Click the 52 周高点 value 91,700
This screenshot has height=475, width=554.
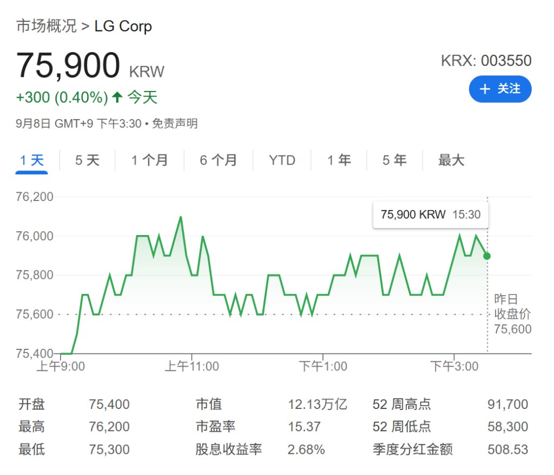point(507,404)
